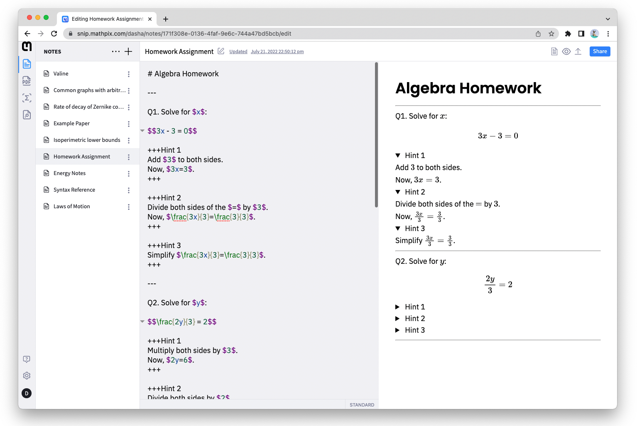The width and height of the screenshot is (637, 426).
Task: Toggle the STANDARD editor mode label
Action: tap(362, 405)
